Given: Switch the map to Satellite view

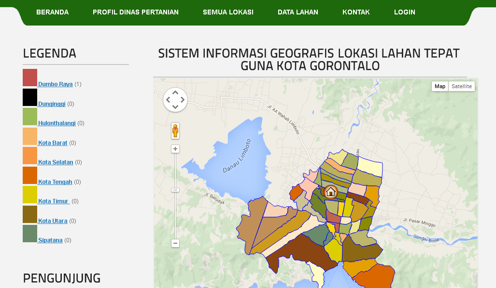Looking at the screenshot, I should point(461,86).
